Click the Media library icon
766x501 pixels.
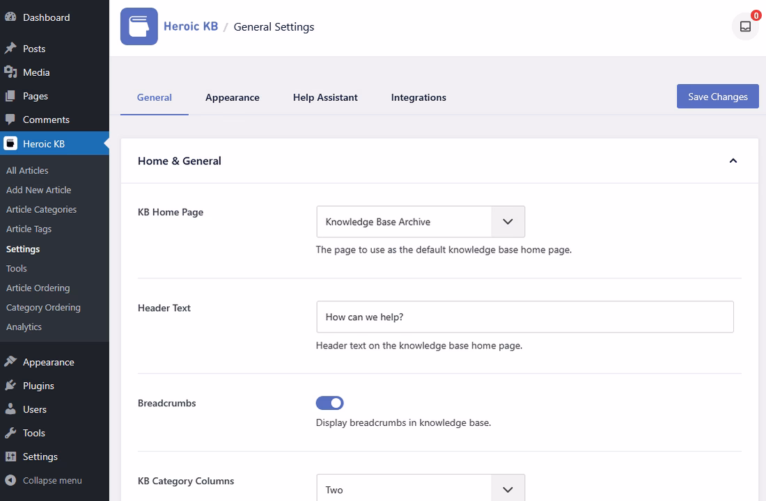[x=10, y=72]
